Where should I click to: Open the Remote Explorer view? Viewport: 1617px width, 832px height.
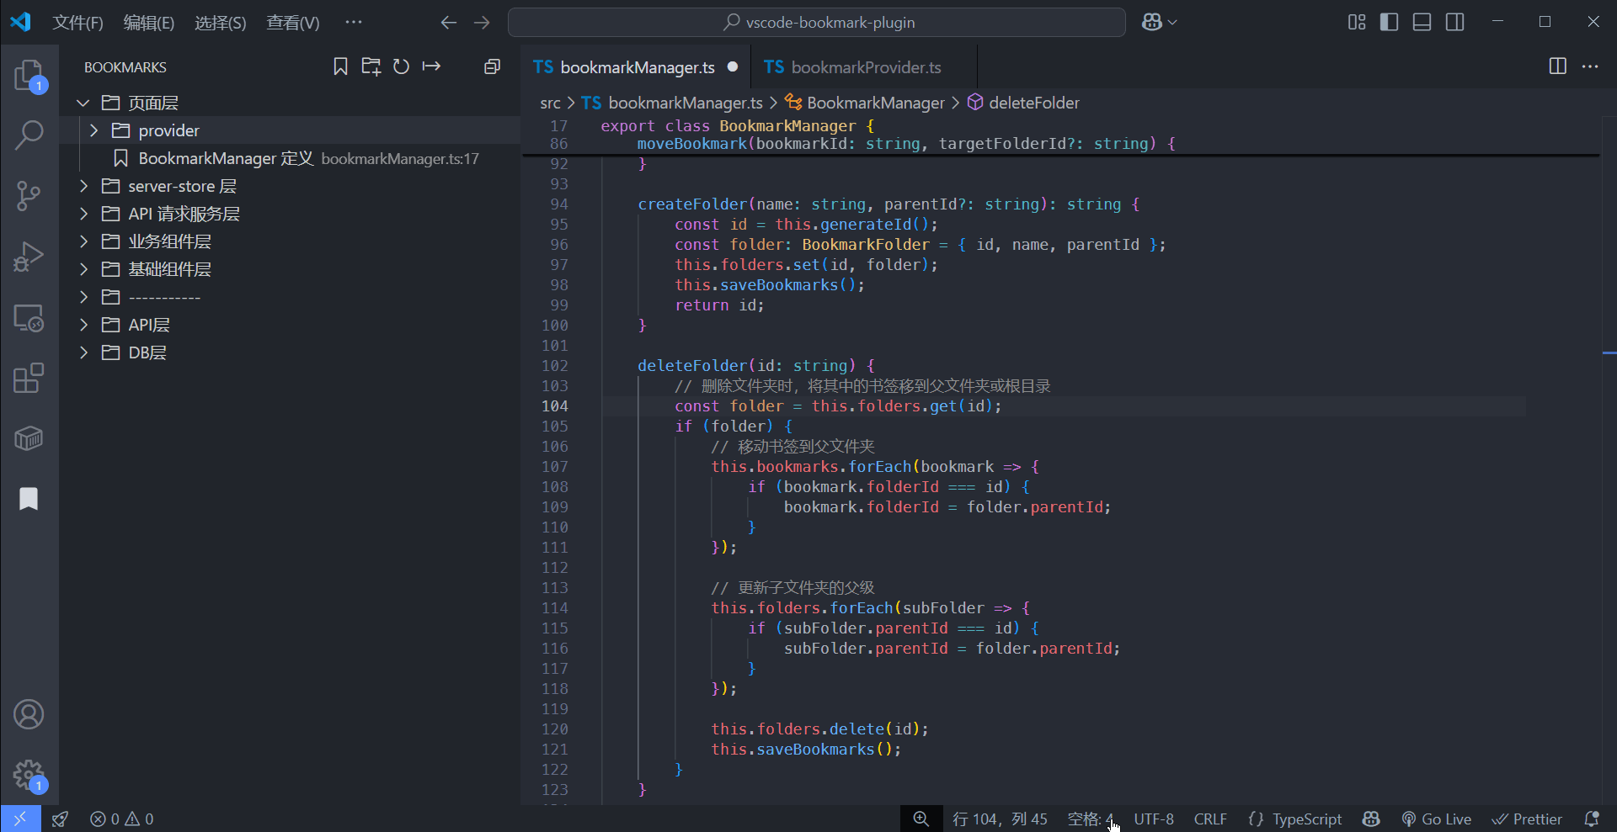tap(29, 317)
